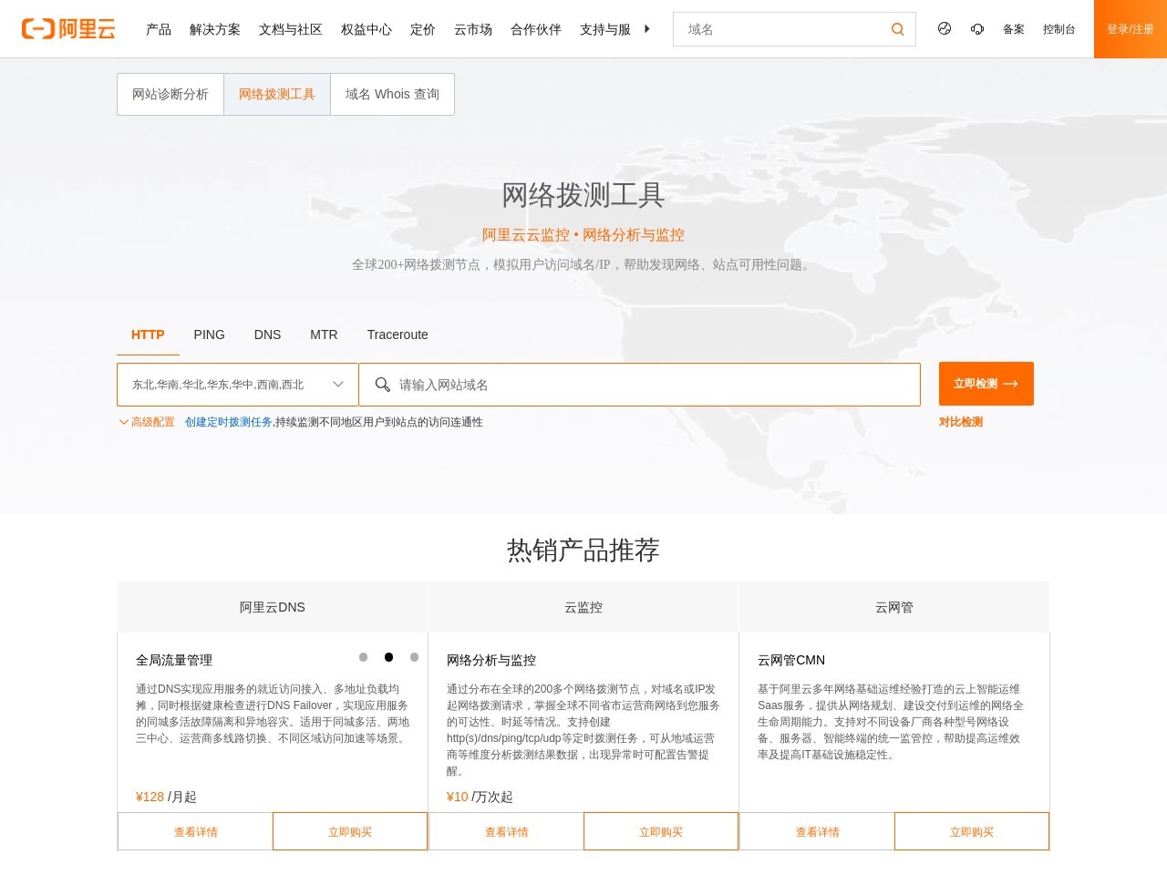Image resolution: width=1167 pixels, height=875 pixels.
Task: Select the Traceroute tab
Action: (398, 335)
